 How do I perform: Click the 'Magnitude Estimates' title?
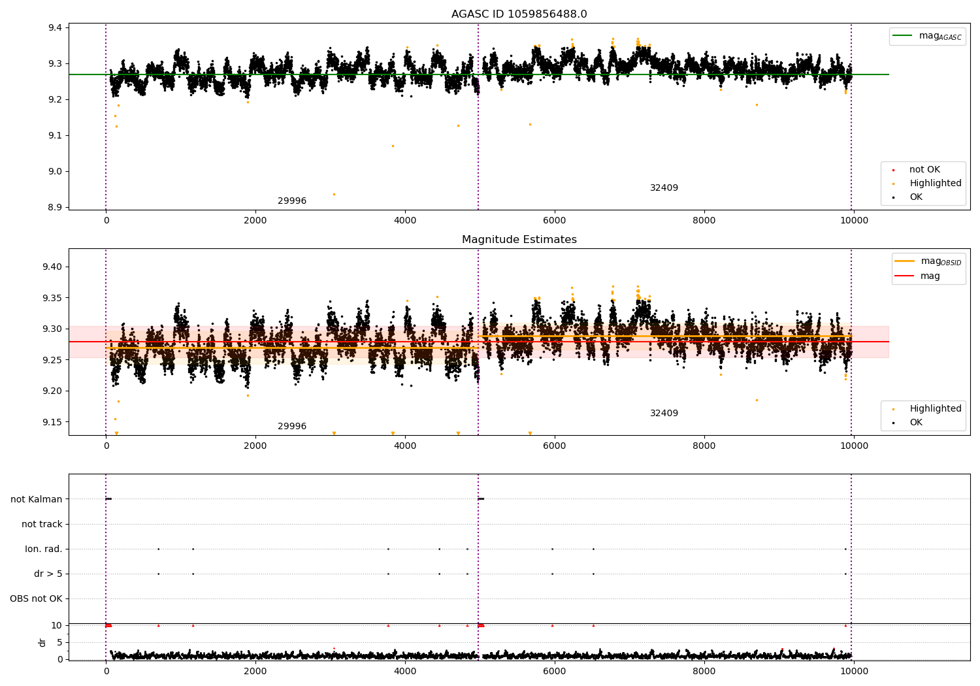click(519, 240)
